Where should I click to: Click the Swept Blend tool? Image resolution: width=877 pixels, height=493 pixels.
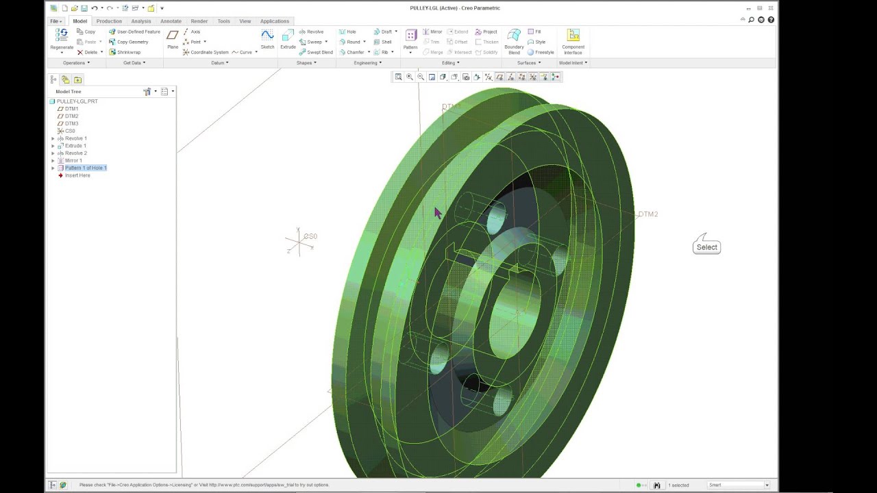tap(316, 52)
